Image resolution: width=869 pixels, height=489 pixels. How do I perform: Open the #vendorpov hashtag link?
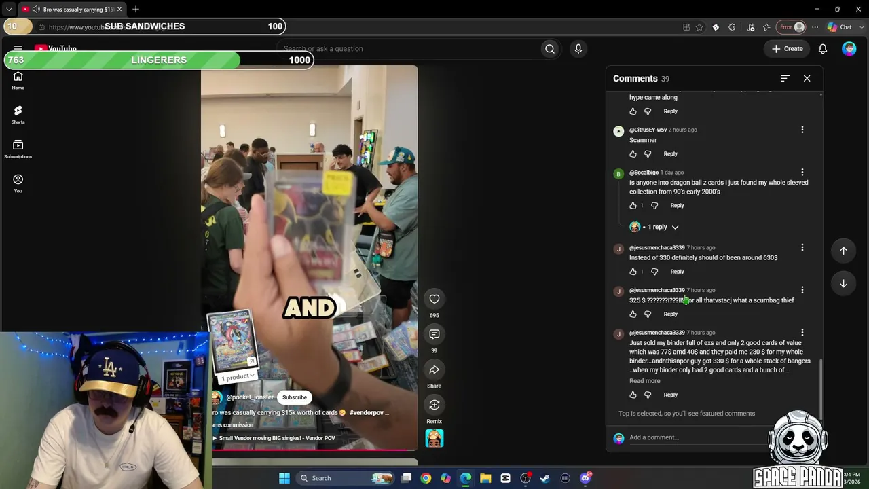[367, 412]
